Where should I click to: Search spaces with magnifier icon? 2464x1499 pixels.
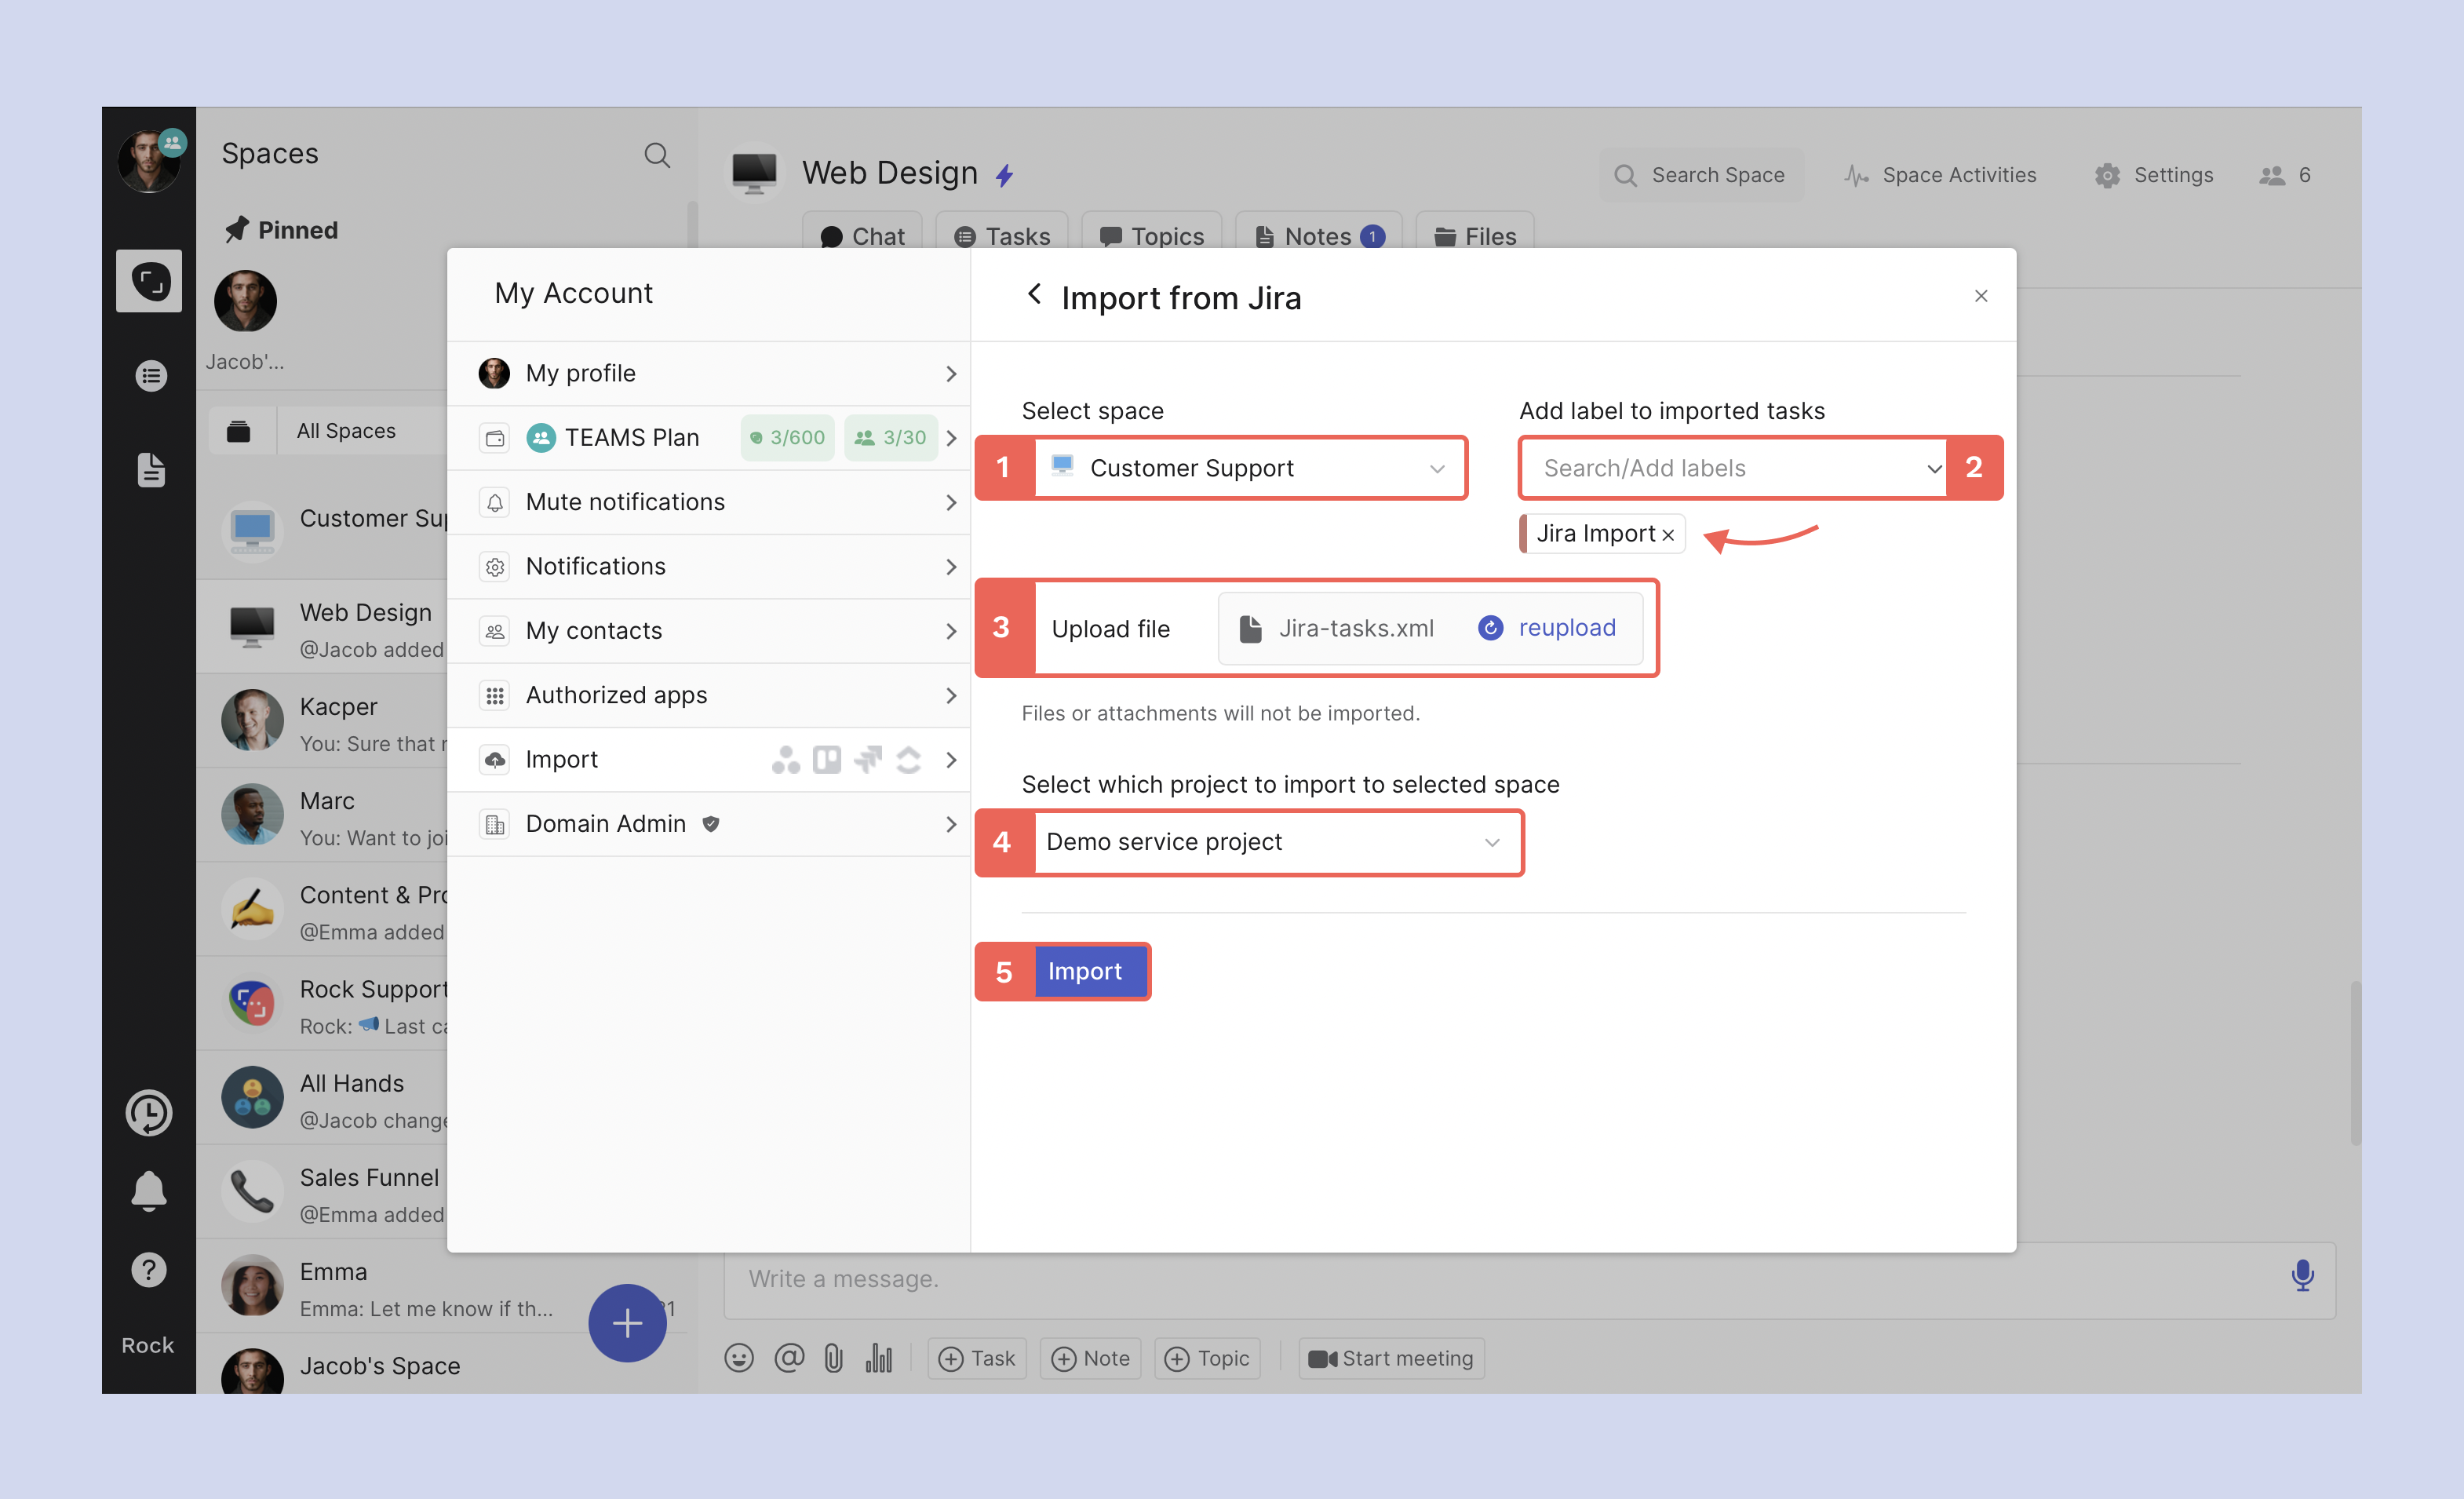[x=657, y=155]
